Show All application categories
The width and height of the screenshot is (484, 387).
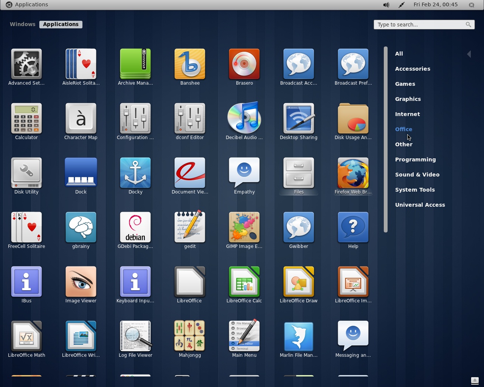coord(399,54)
